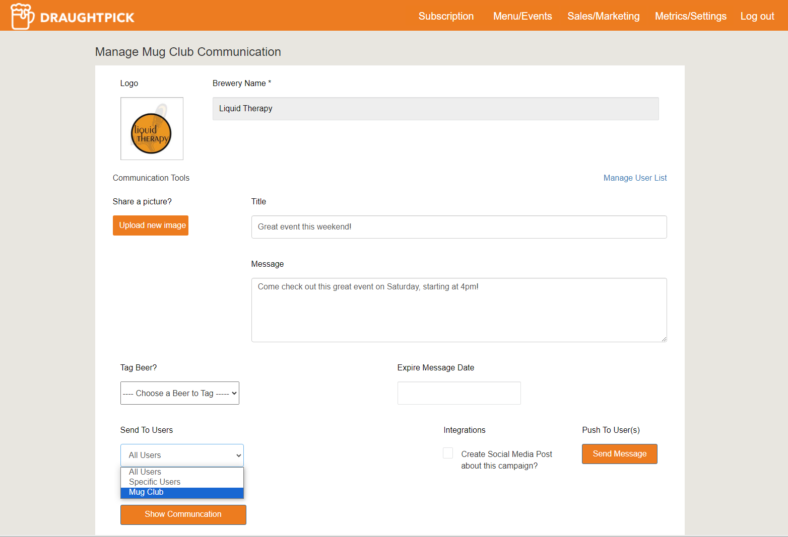
Task: Expand the Choose a Beer to Tag dropdown
Action: [179, 393]
